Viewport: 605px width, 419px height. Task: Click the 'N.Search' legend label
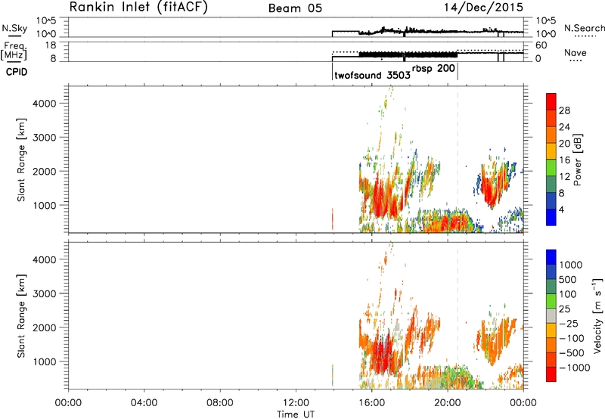coord(584,28)
